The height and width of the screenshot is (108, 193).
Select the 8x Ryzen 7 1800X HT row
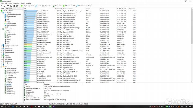80,17
